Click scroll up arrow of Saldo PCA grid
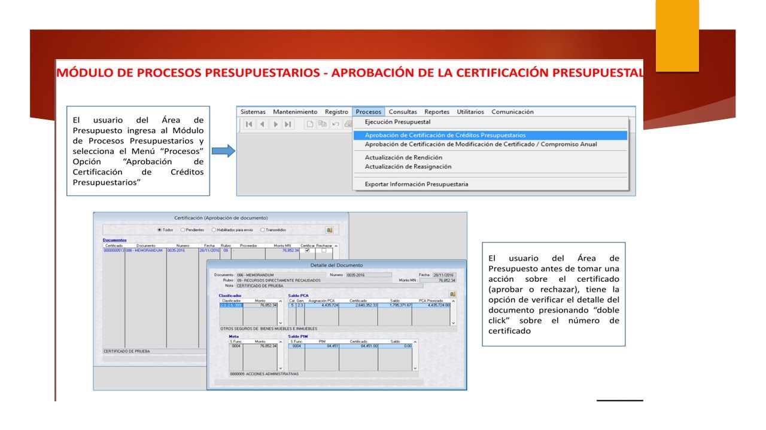 click(454, 301)
